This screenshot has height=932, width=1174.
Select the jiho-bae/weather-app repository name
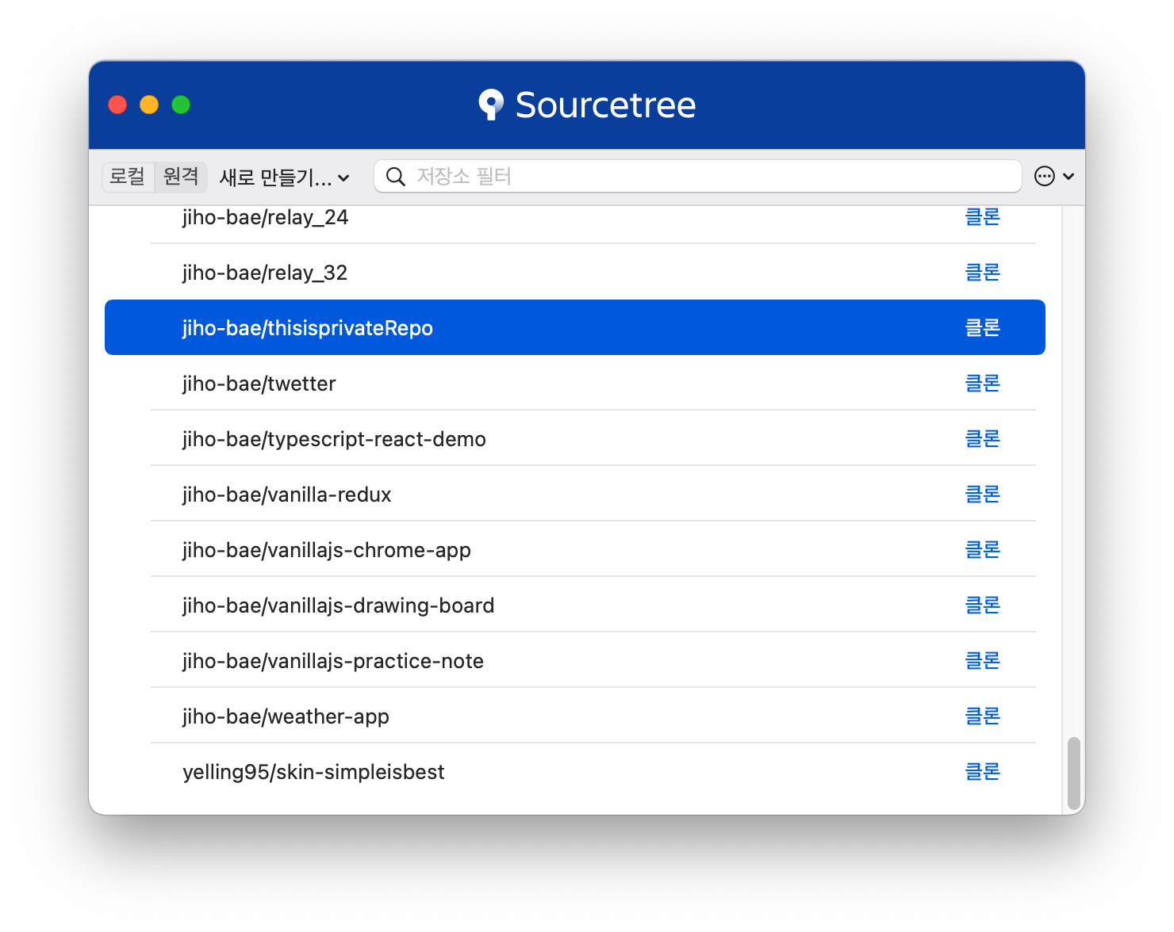click(286, 716)
